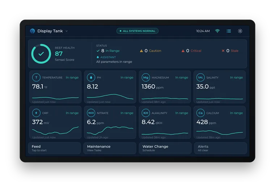Click the Calcium Ca icon
This screenshot has height=182, width=275.
200,113
